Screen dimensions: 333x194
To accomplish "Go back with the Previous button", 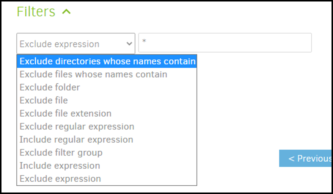I will pyautogui.click(x=306, y=158).
